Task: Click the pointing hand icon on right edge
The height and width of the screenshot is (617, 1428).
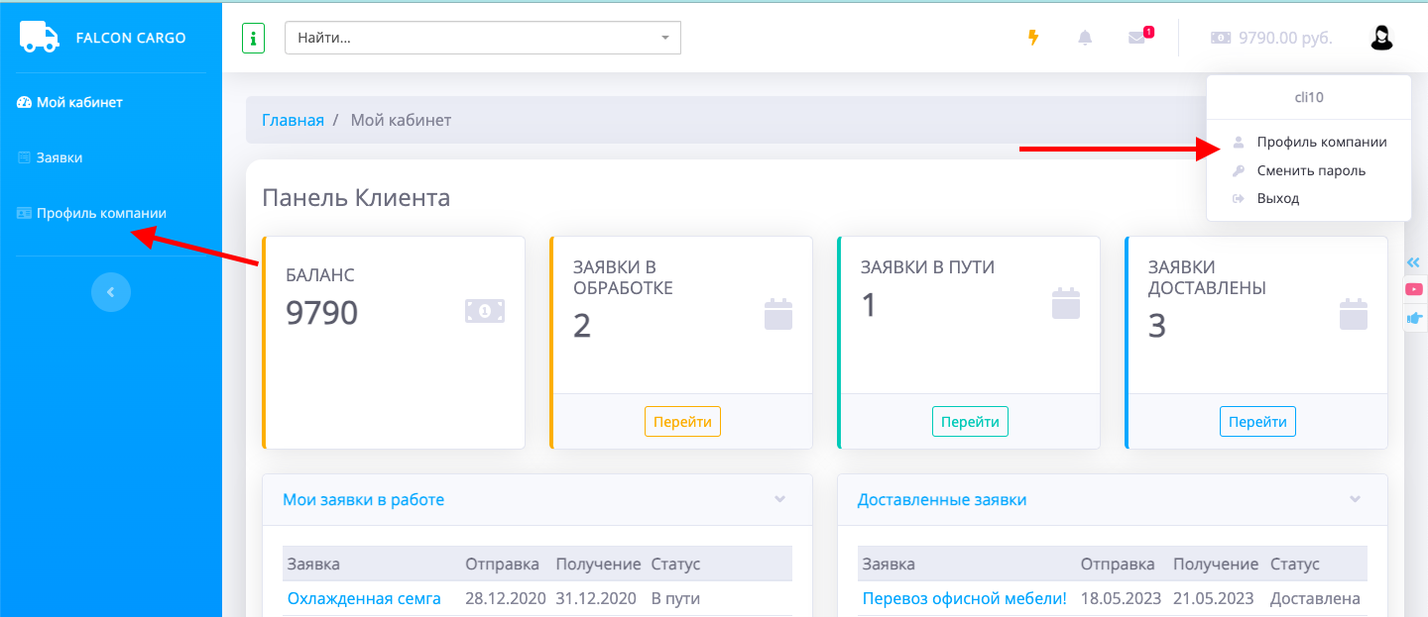Action: click(1414, 318)
